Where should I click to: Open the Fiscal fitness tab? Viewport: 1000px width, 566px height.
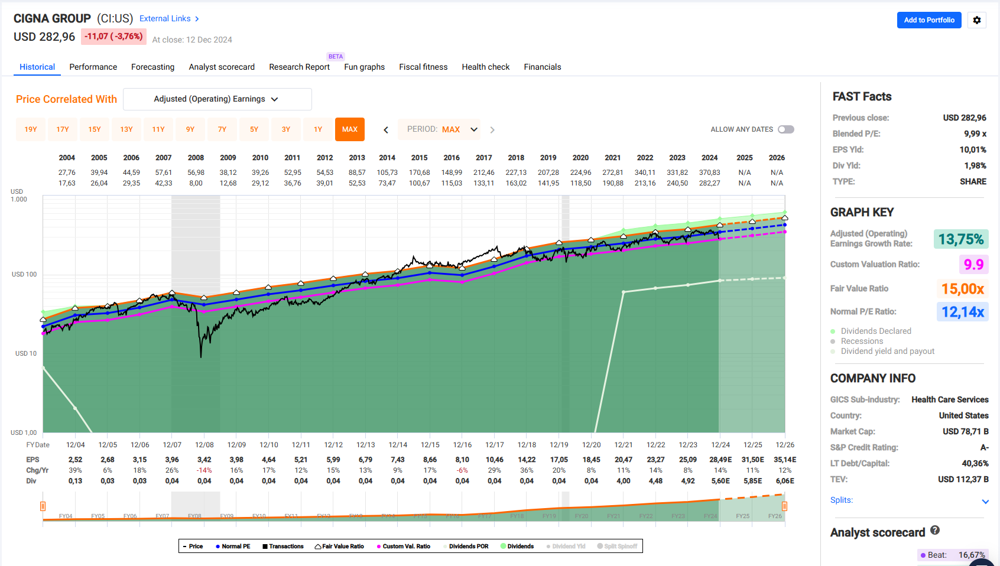pos(423,67)
